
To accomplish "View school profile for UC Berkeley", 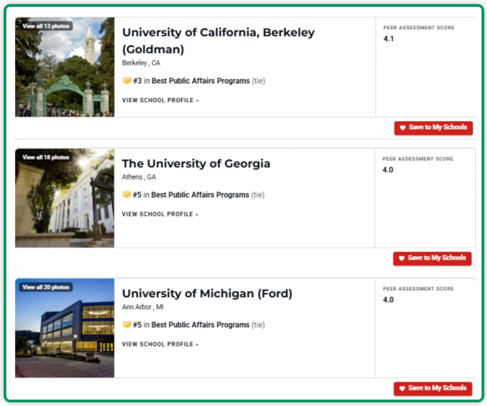I will coord(160,100).
